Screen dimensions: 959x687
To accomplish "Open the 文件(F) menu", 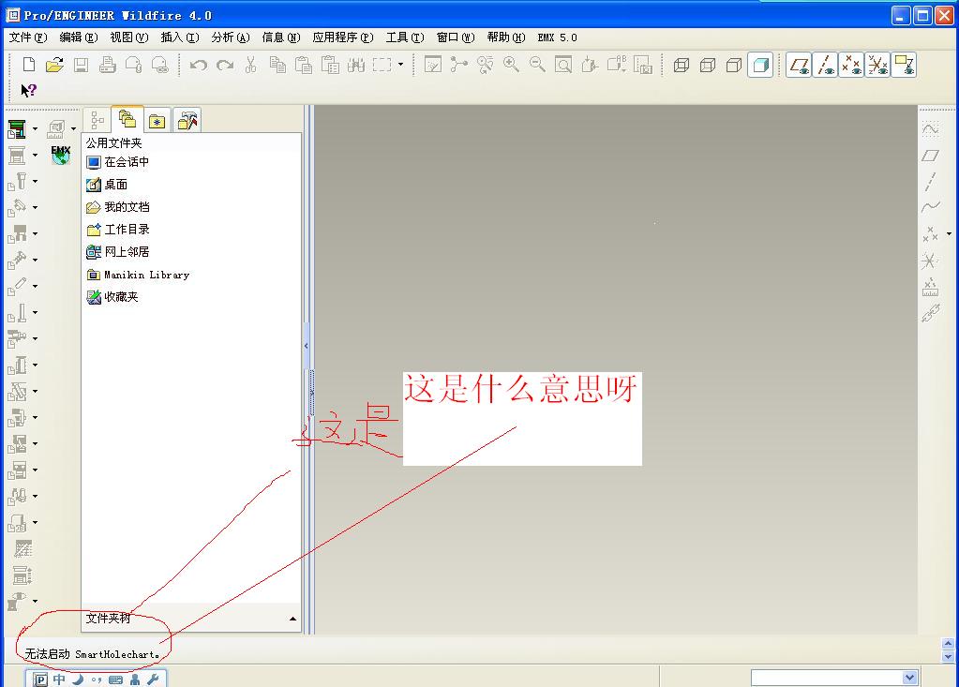I will coord(27,37).
